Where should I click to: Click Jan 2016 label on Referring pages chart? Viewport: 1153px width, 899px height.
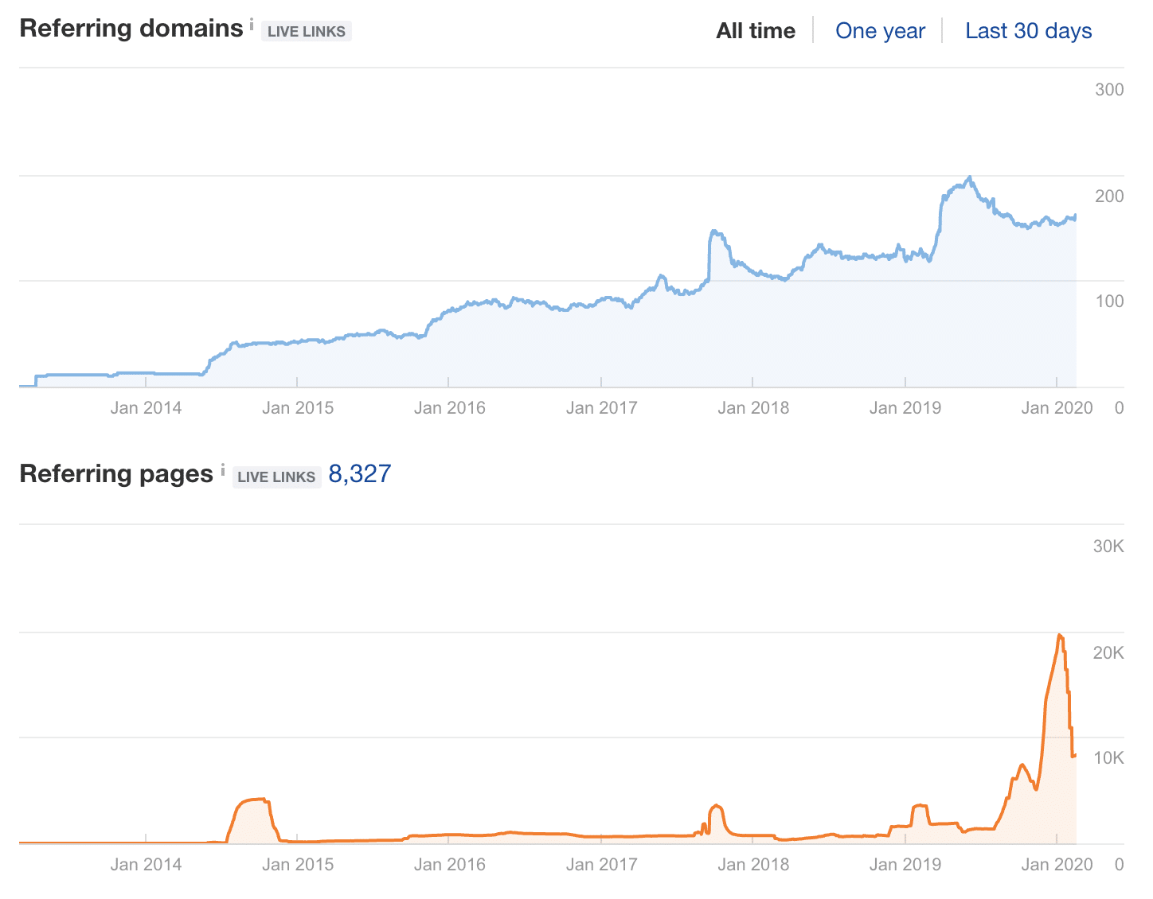[449, 865]
